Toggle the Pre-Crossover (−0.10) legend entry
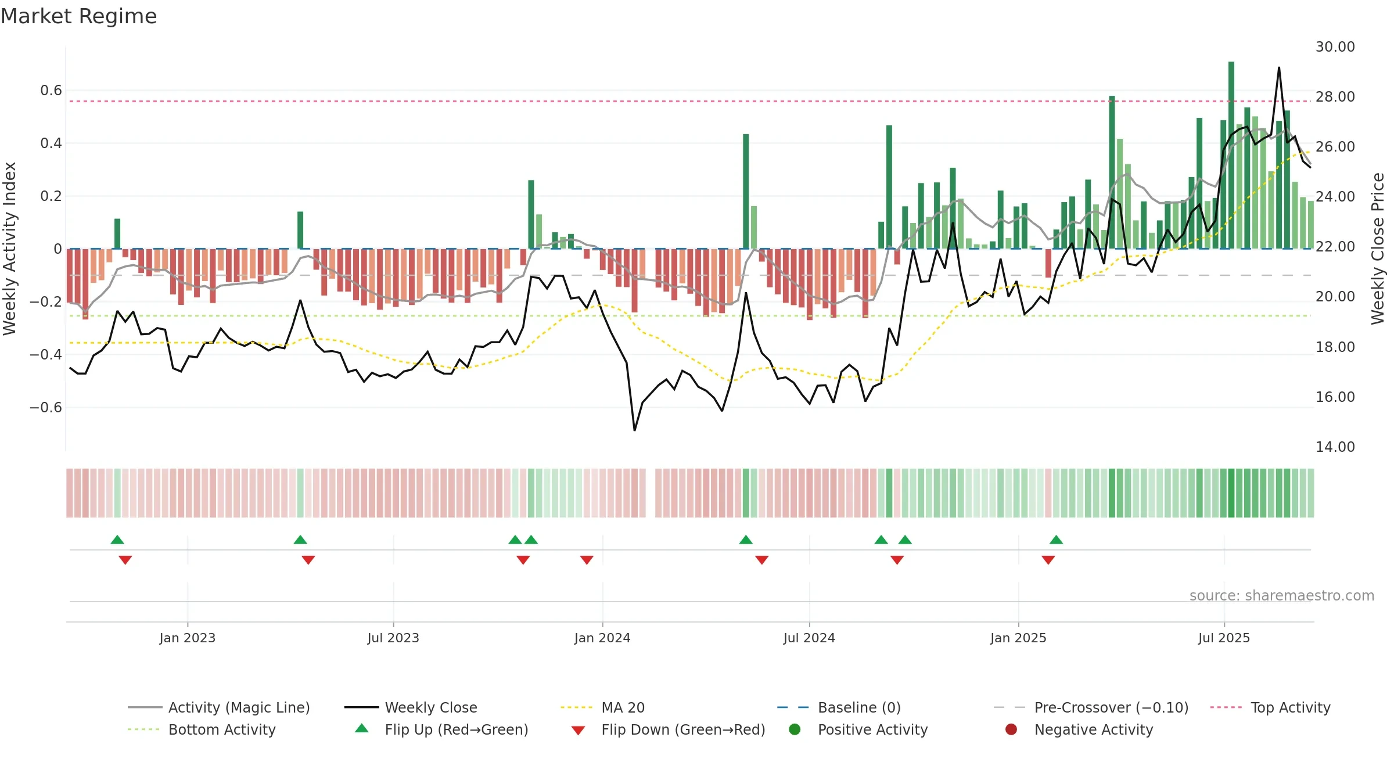This screenshot has height=784, width=1394. click(1091, 707)
